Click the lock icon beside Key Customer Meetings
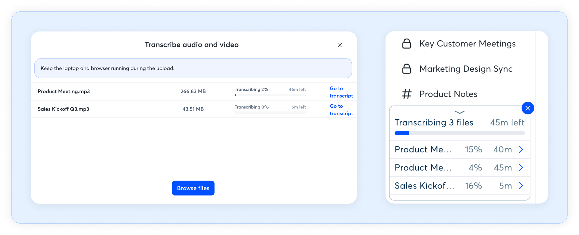 [x=407, y=44]
